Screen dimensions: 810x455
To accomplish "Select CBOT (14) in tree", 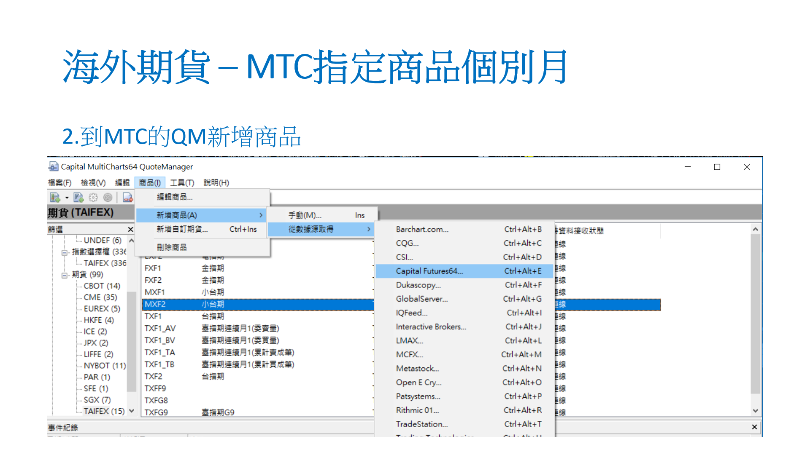I will 102,286.
